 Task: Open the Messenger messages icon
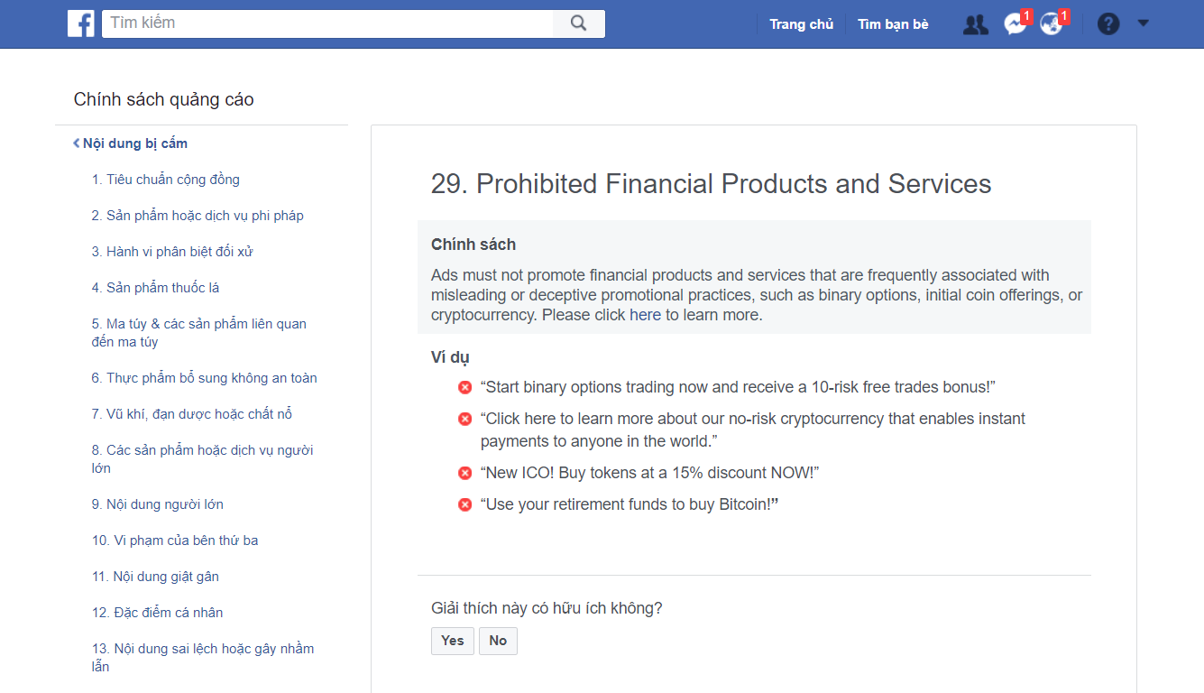pyautogui.click(x=1012, y=23)
